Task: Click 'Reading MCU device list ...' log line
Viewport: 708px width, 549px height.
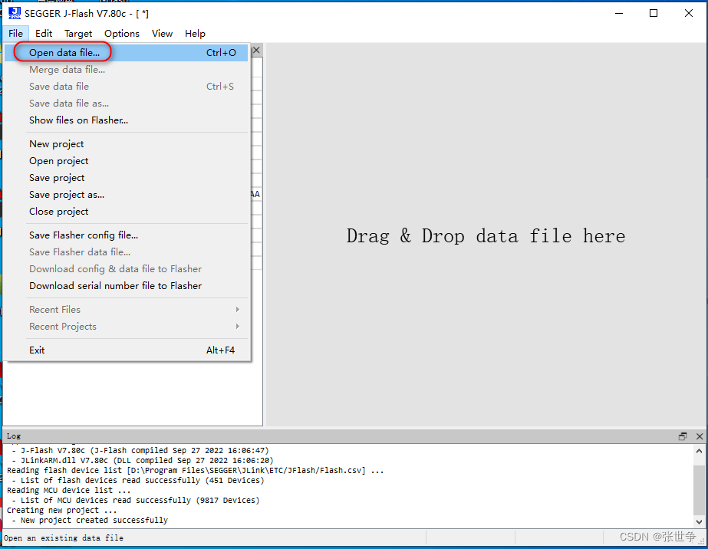Action: [68, 490]
